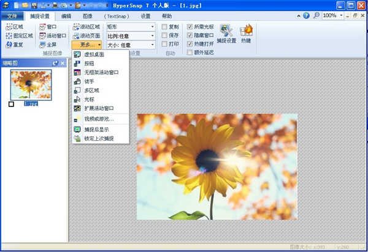Screen dimensions: 368x252
Task: Switch to the 编辑 edit tab
Action: pos(66,16)
